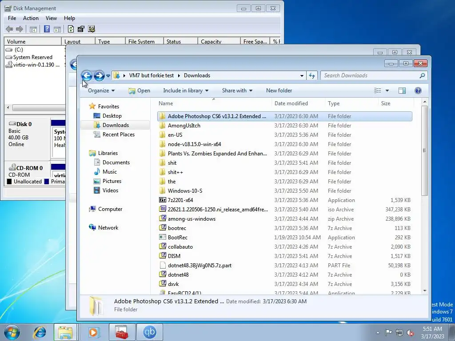Select System Reserved volume in Disk Management
The height and width of the screenshot is (341, 455).
(32, 57)
